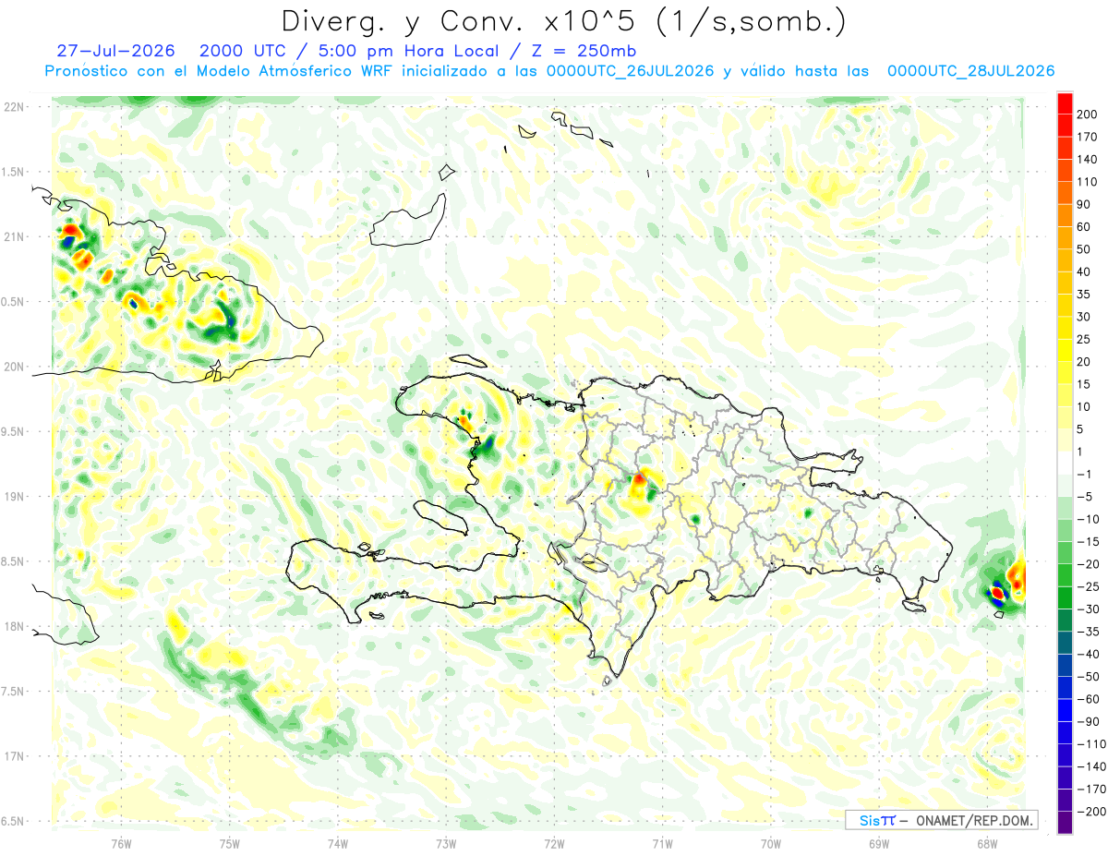Image resolution: width=1108 pixels, height=856 pixels.
Task: Click the purple band below -200 on color scale
Action: pos(1065,823)
